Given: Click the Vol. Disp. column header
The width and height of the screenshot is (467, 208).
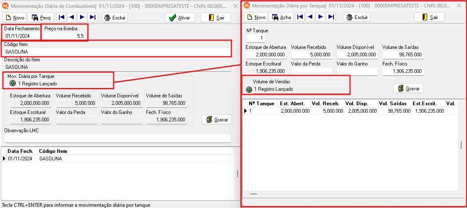Looking at the screenshot, I should 361,104.
